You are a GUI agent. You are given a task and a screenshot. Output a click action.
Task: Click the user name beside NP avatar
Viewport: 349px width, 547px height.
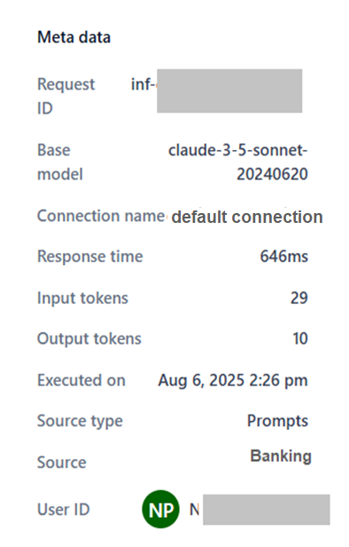(260, 510)
